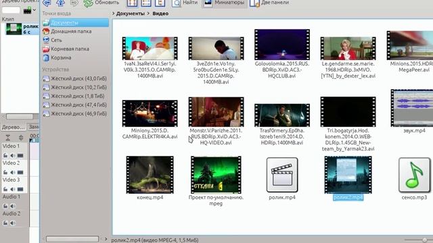Select Проект по-умолчанию.mpeg thumbnail
Screen dimensions: 433x243
pos(216,175)
